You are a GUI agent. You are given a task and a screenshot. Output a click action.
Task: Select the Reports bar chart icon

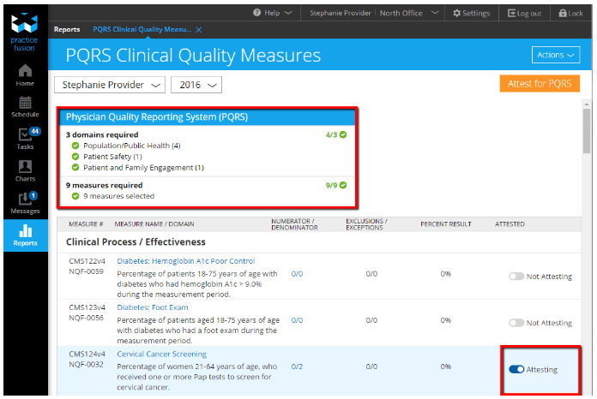[25, 235]
